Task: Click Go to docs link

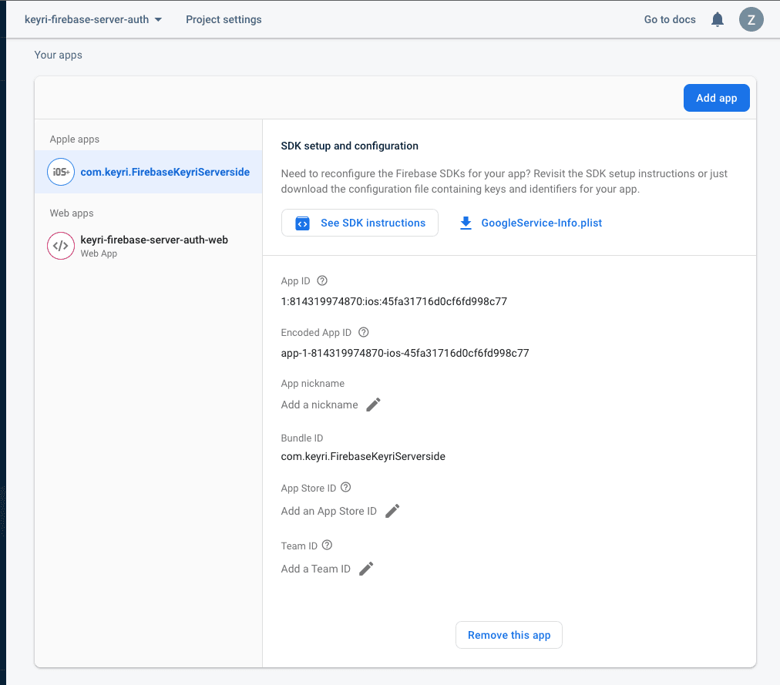Action: tap(670, 19)
